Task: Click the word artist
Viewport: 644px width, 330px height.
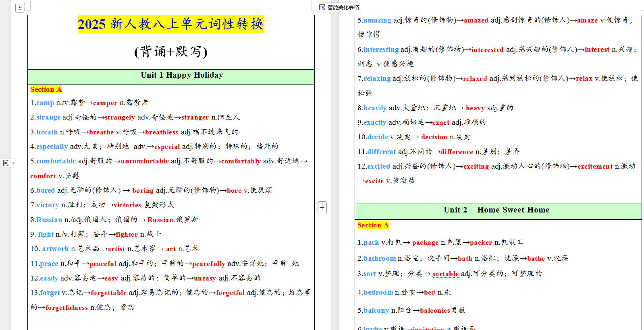Action: [x=116, y=249]
